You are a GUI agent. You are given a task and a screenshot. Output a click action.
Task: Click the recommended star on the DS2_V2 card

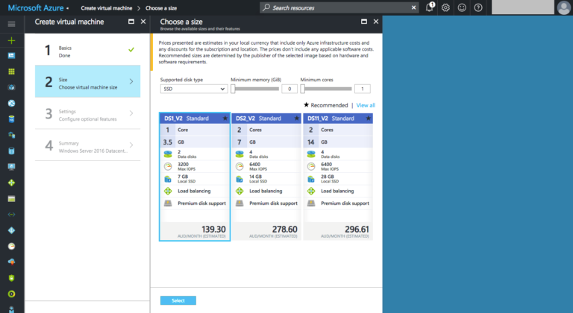(297, 118)
